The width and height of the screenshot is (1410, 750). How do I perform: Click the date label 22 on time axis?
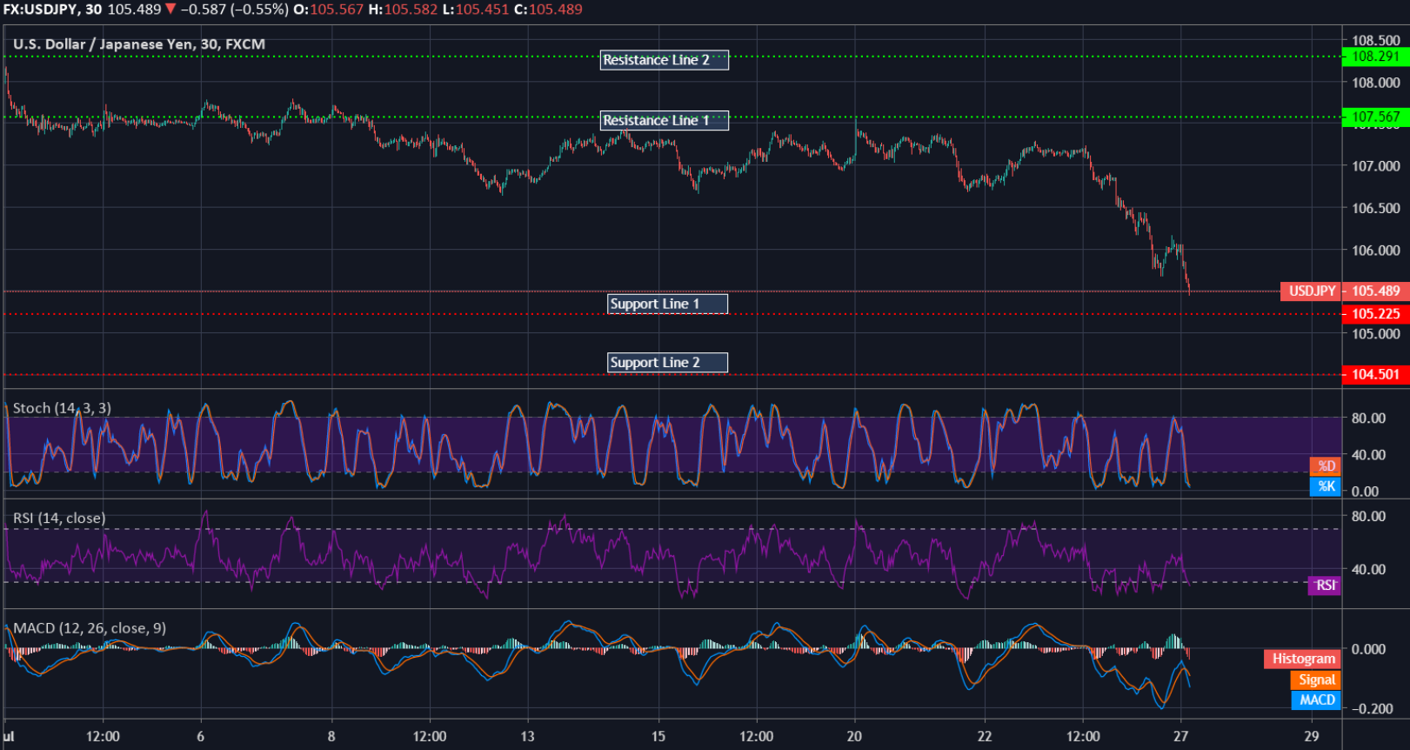tap(985, 736)
